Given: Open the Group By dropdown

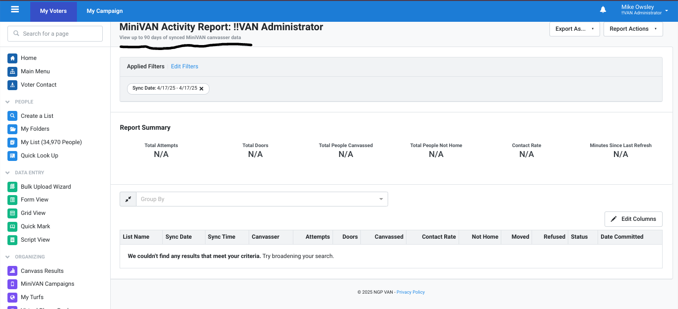Looking at the screenshot, I should (x=262, y=199).
